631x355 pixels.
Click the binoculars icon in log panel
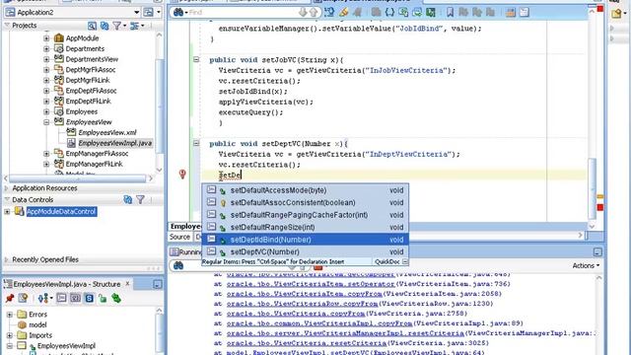(178, 265)
